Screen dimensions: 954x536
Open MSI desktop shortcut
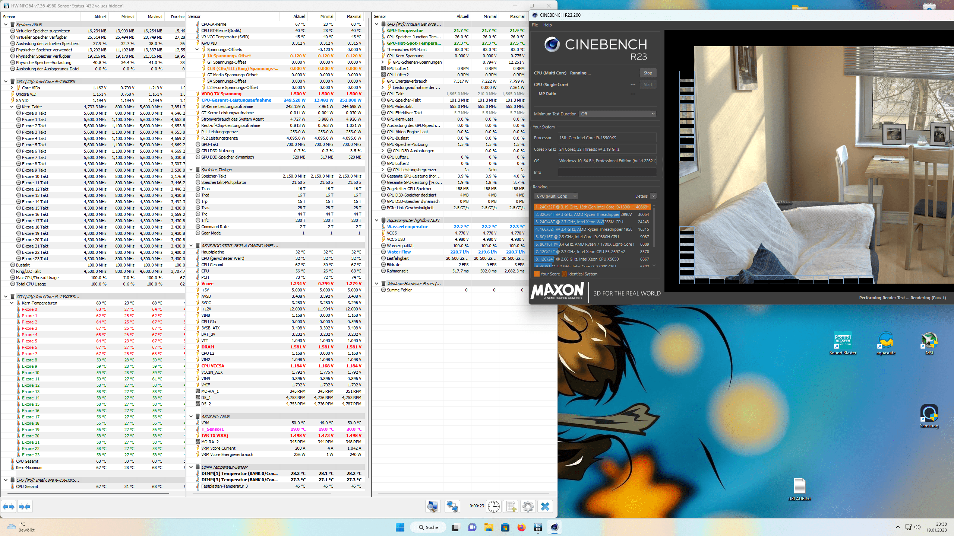tap(929, 343)
